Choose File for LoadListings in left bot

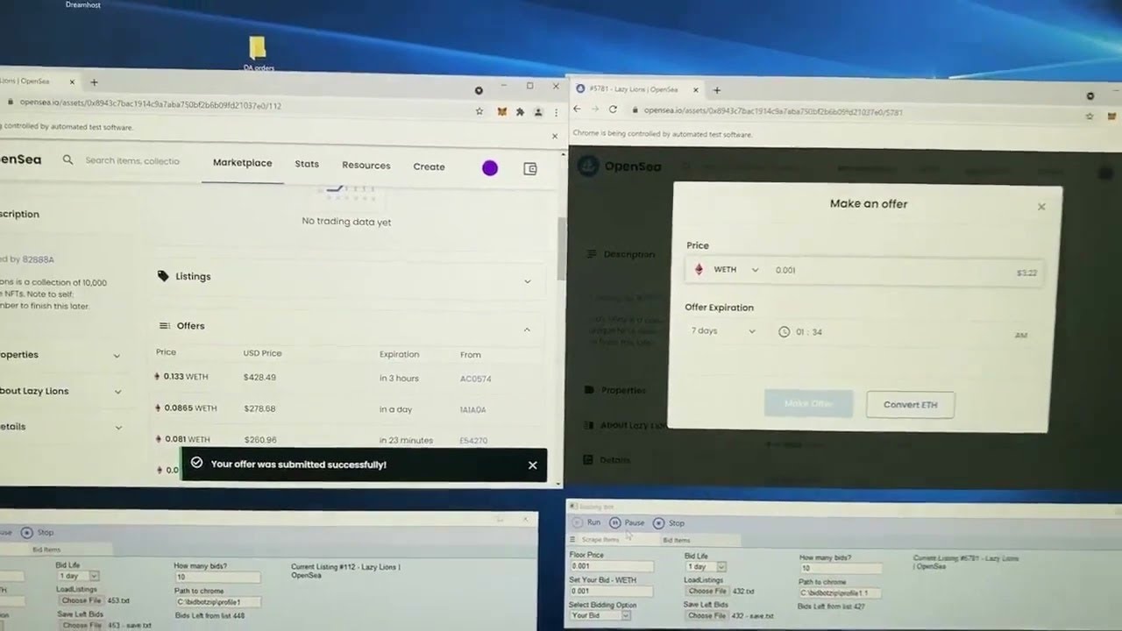(82, 600)
